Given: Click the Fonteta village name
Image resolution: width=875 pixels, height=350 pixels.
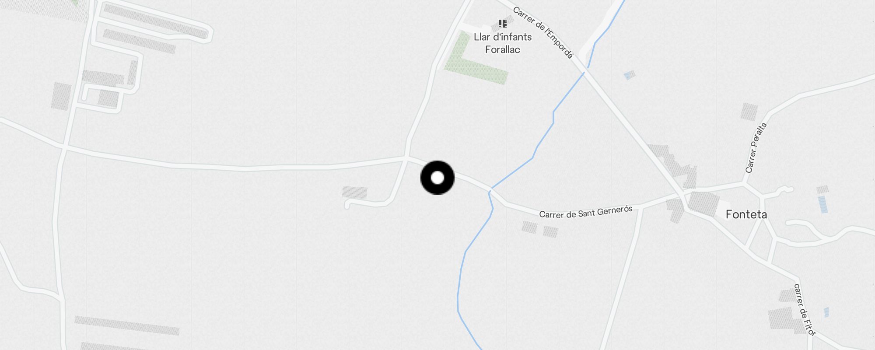Looking at the screenshot, I should pos(746,214).
